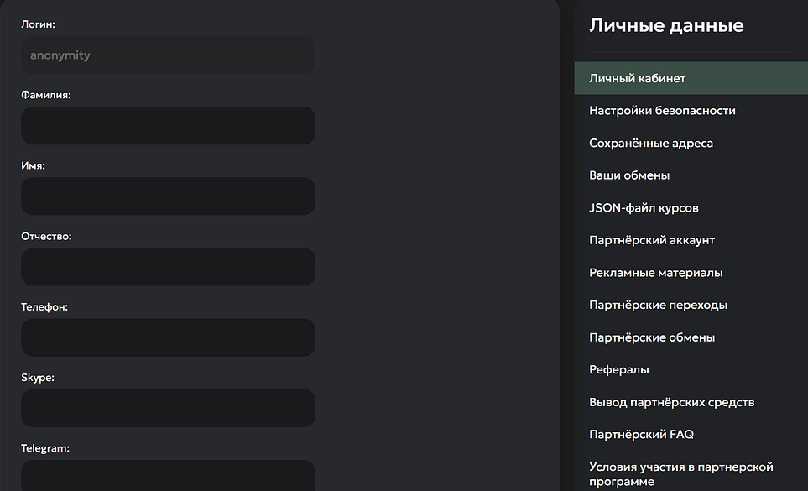Click the Telegram input field
Viewport: 808px width, 491px height.
168,475
